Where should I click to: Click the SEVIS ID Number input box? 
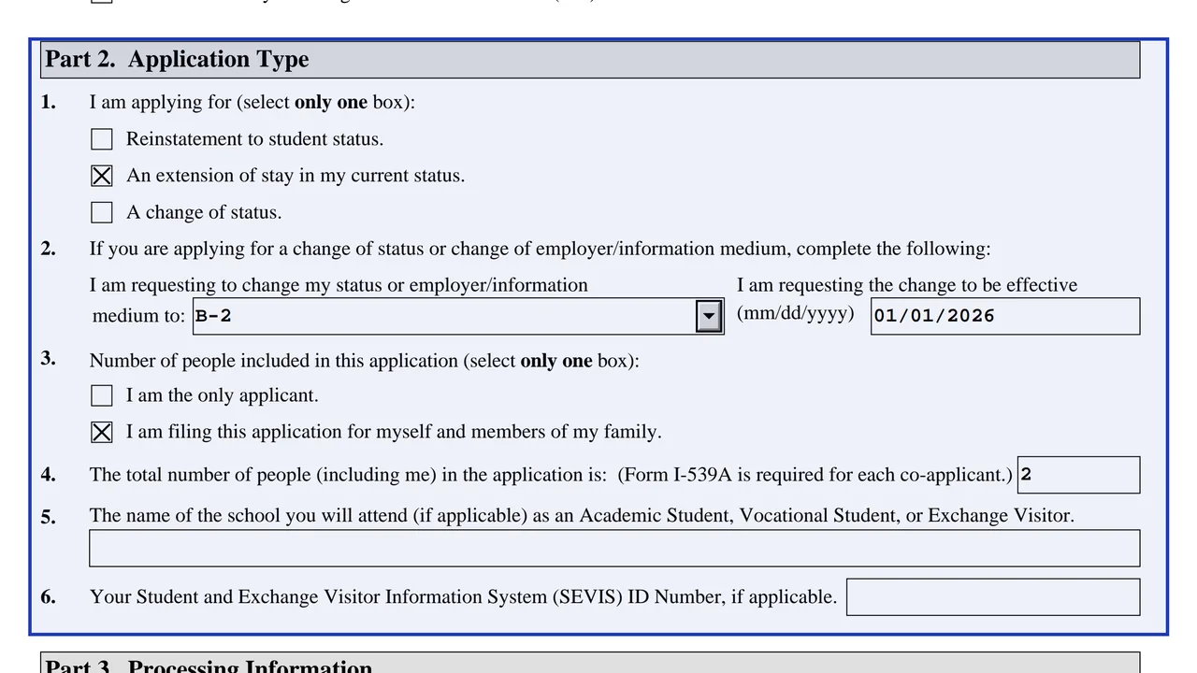tap(993, 597)
